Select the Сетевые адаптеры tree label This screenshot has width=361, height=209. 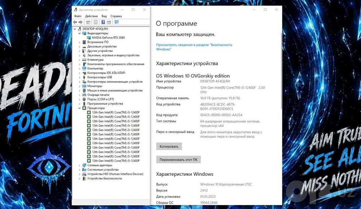100,165
